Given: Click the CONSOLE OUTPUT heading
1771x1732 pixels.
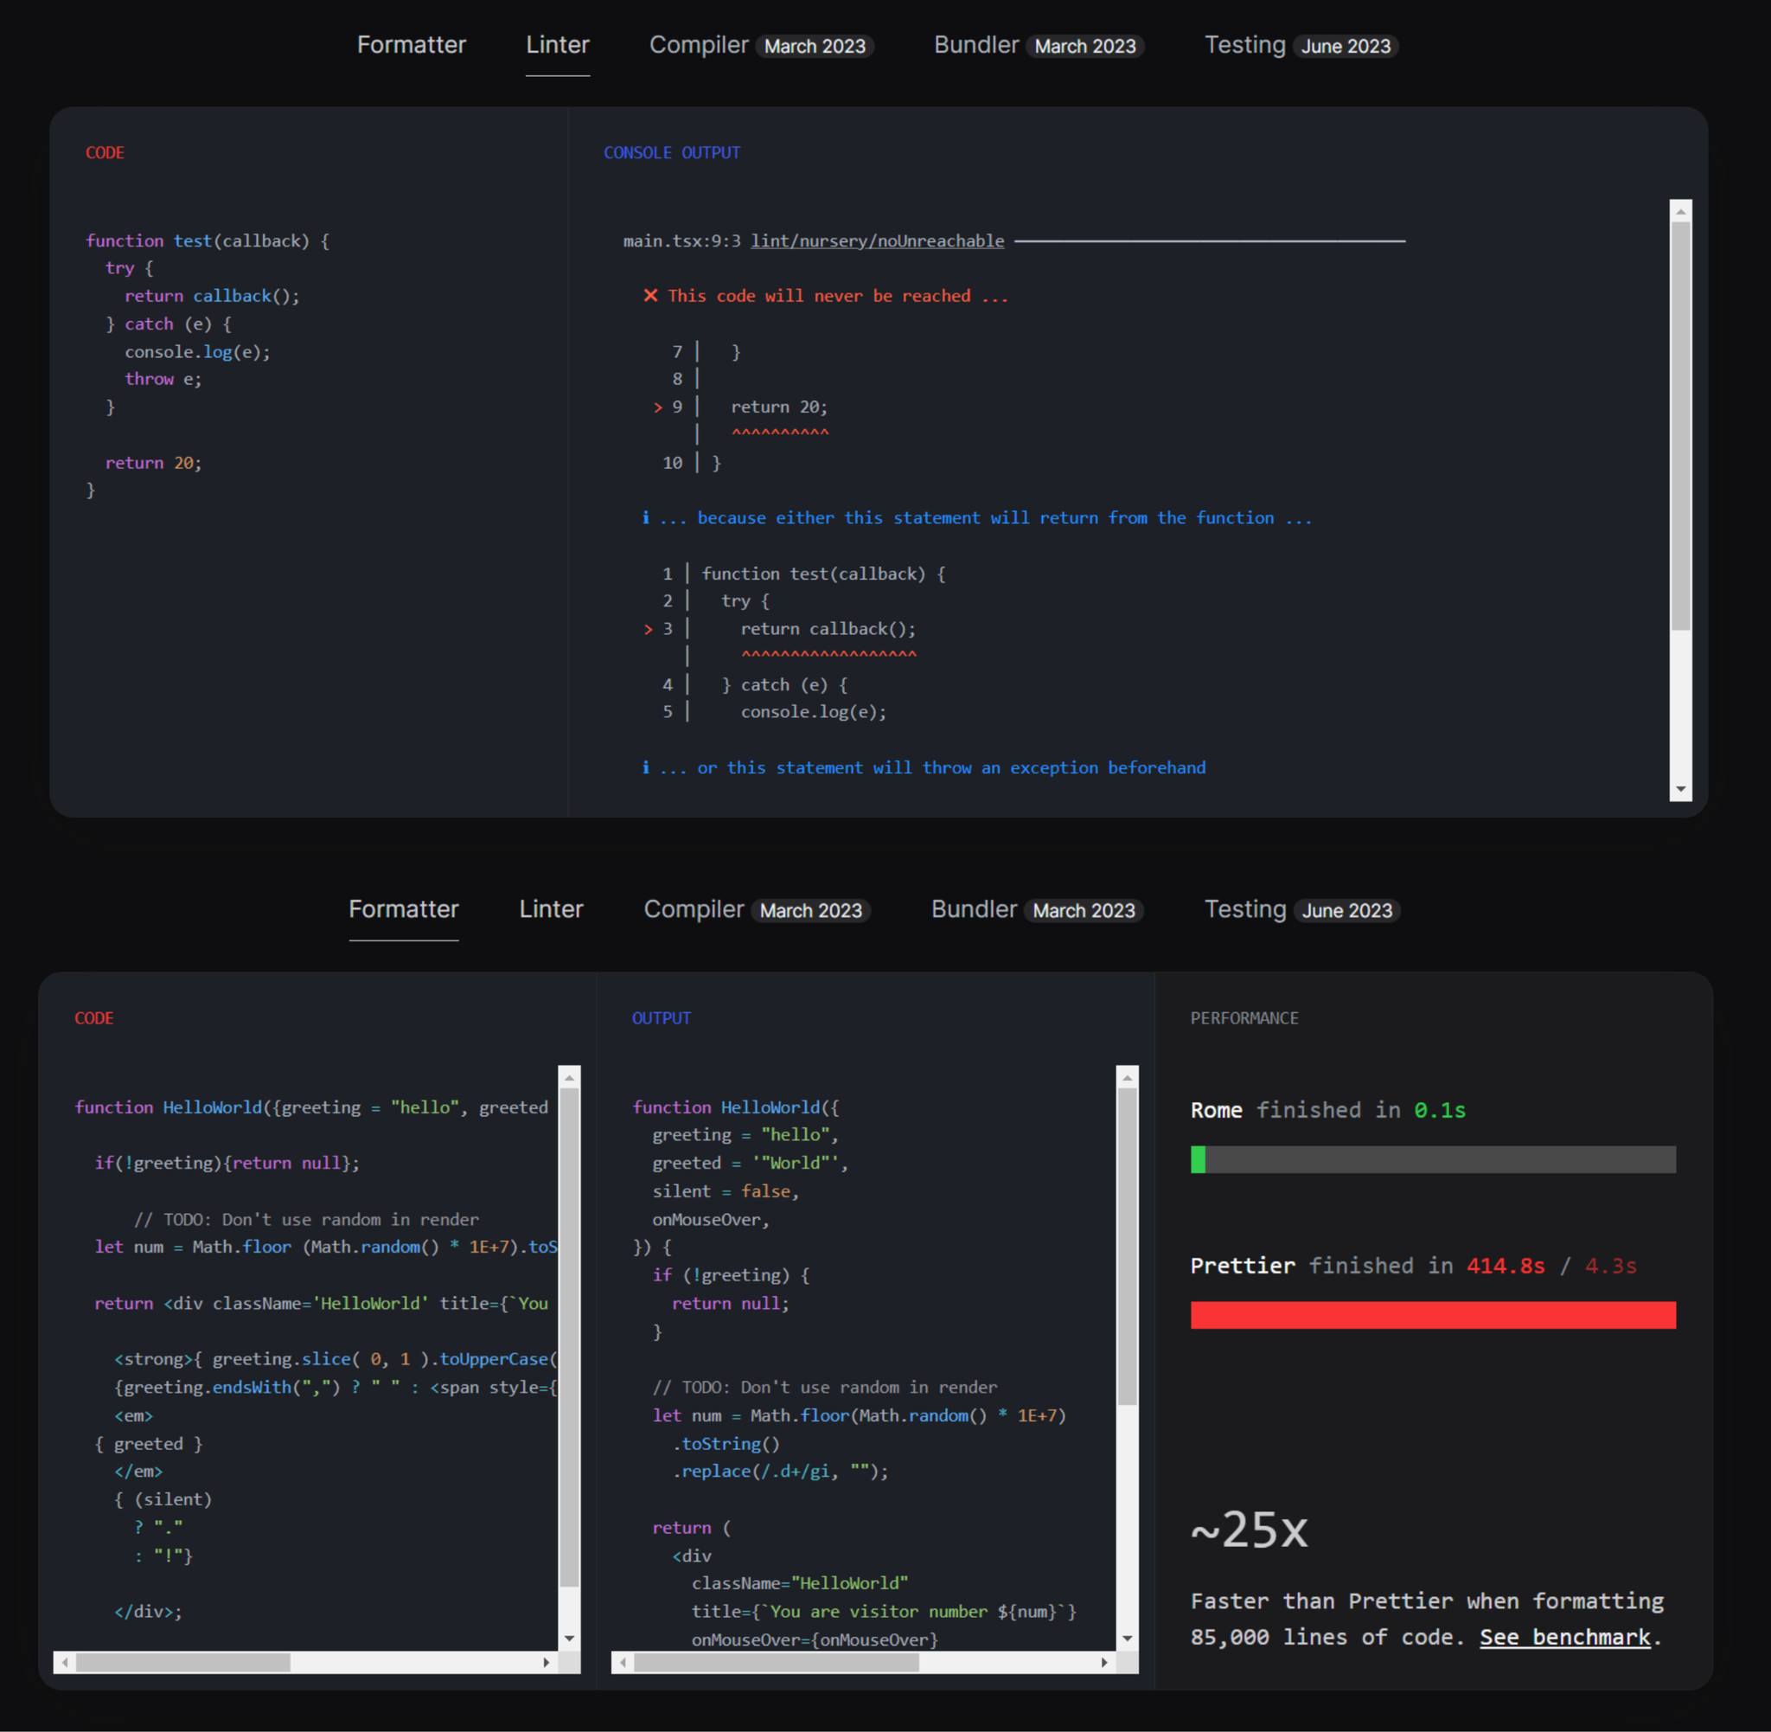Looking at the screenshot, I should (x=672, y=153).
